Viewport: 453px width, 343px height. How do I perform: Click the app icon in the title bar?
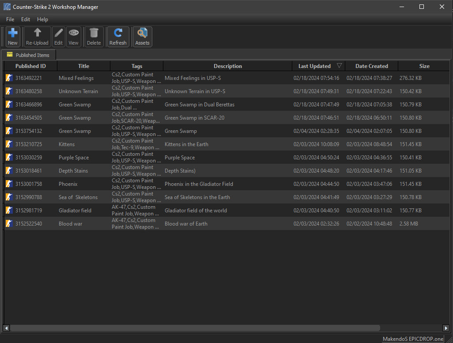[x=7, y=7]
